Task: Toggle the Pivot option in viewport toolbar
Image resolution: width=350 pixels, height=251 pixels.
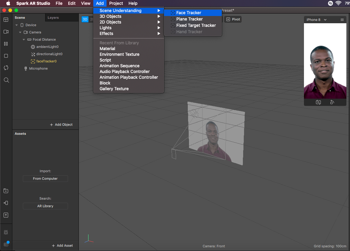Action: pos(233,19)
